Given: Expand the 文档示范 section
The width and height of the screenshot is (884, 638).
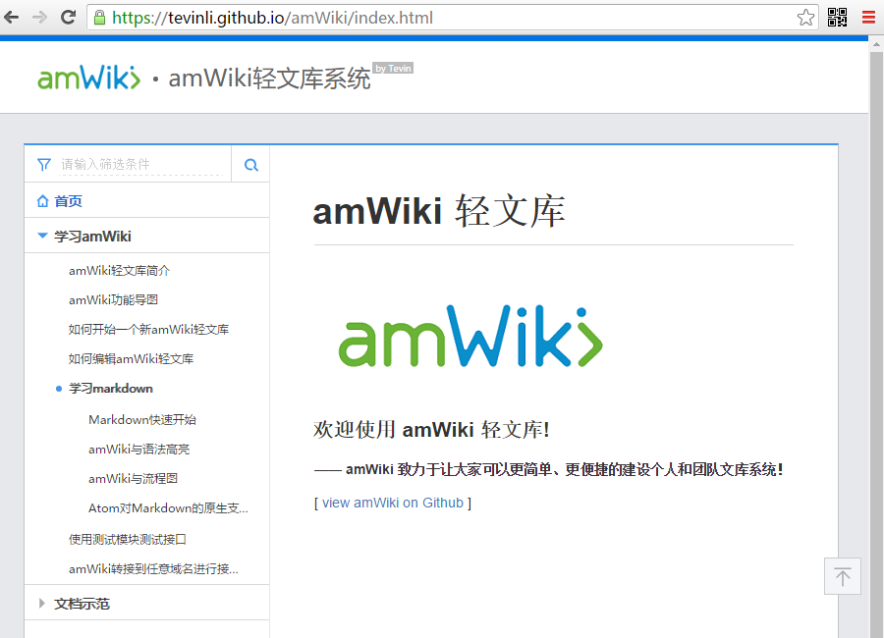Looking at the screenshot, I should click(x=40, y=603).
